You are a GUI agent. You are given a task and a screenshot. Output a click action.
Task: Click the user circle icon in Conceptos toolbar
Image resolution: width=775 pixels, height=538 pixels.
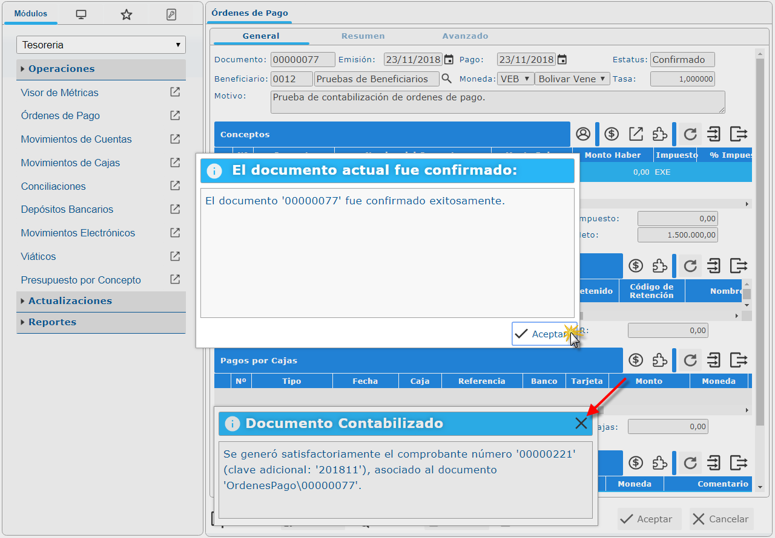pos(582,134)
